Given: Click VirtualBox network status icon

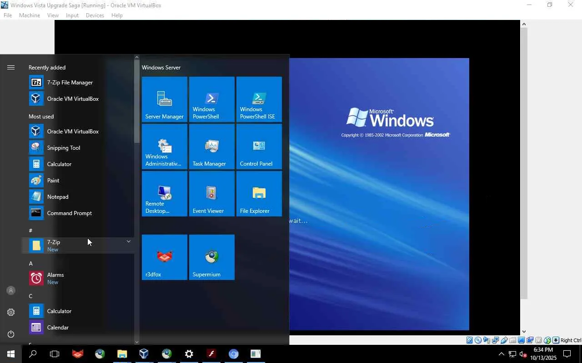Looking at the screenshot, I should pos(496,340).
